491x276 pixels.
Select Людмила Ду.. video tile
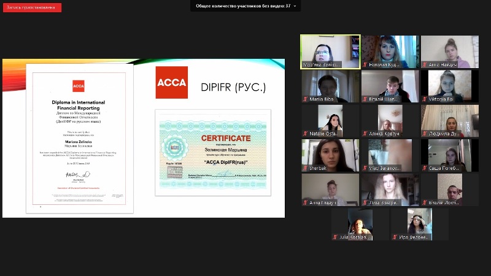point(450,121)
